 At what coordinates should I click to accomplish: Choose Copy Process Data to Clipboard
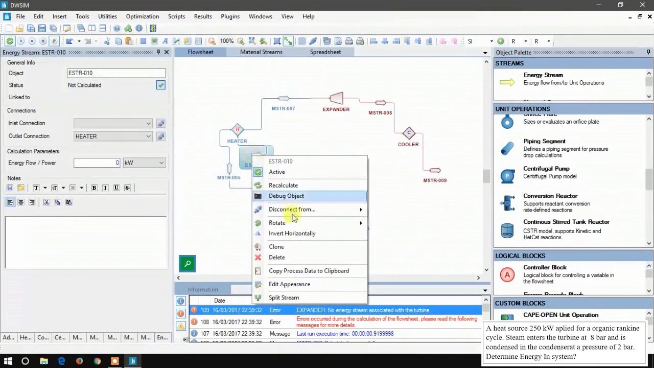(x=310, y=271)
